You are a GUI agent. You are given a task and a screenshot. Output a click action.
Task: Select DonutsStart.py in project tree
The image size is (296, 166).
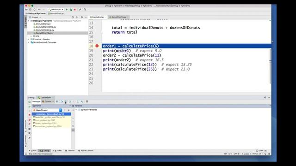(43, 24)
